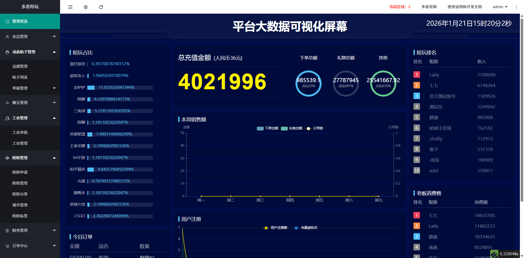Expand the 举报管理 submenu
The image size is (524, 258).
click(30, 88)
